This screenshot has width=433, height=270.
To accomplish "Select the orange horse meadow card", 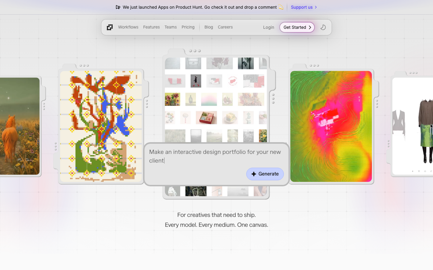I will [x=20, y=126].
